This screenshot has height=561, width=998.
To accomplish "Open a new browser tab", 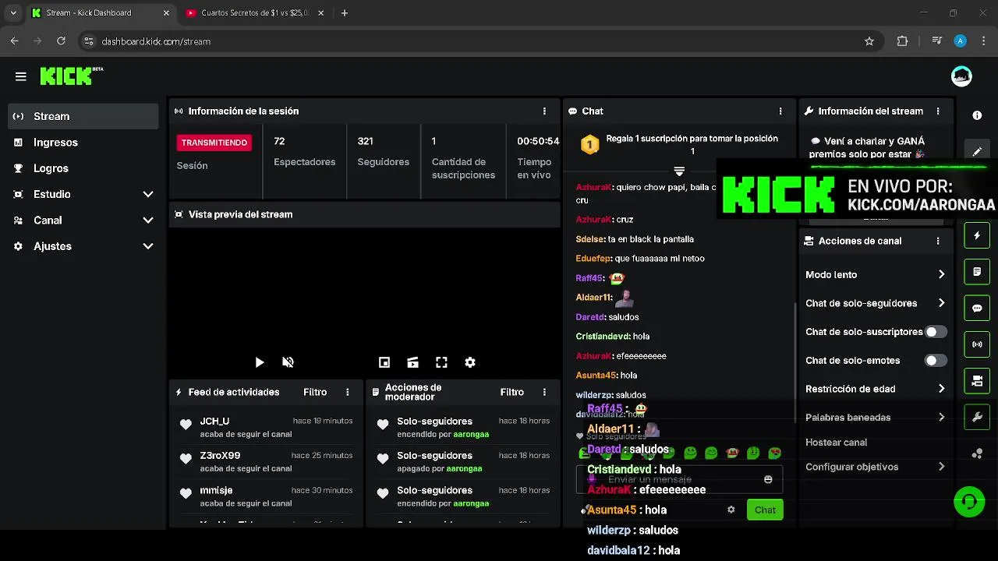I will click(345, 13).
